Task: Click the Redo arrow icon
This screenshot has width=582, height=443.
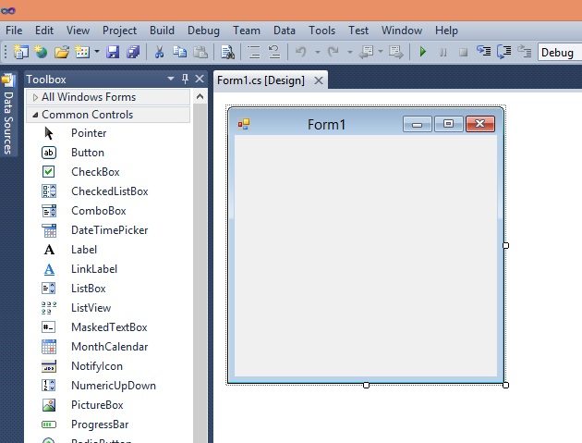Action: [x=333, y=52]
